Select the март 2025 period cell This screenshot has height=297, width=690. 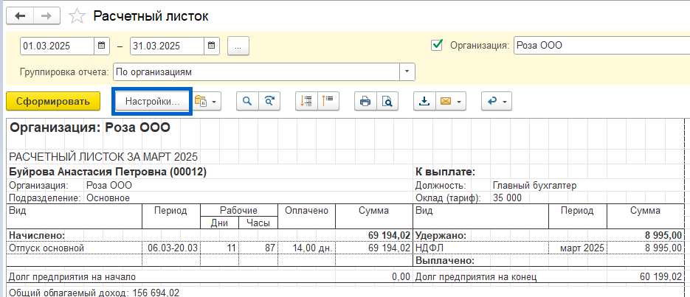(x=578, y=248)
